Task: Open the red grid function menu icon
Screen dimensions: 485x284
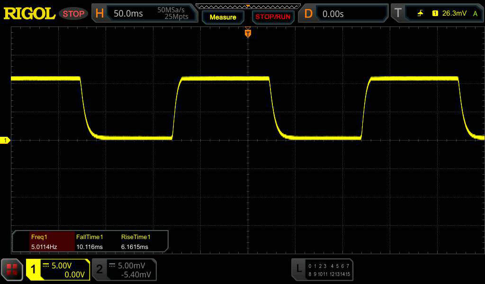Action: click(12, 270)
